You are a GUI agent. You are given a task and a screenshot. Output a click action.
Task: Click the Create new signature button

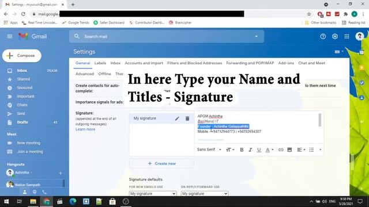click(161, 163)
